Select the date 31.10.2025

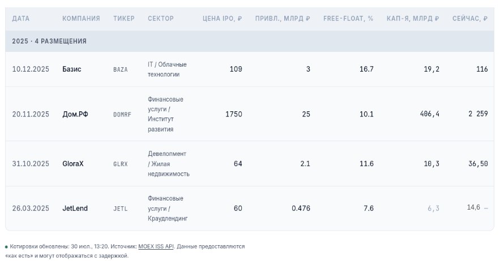[x=31, y=164]
